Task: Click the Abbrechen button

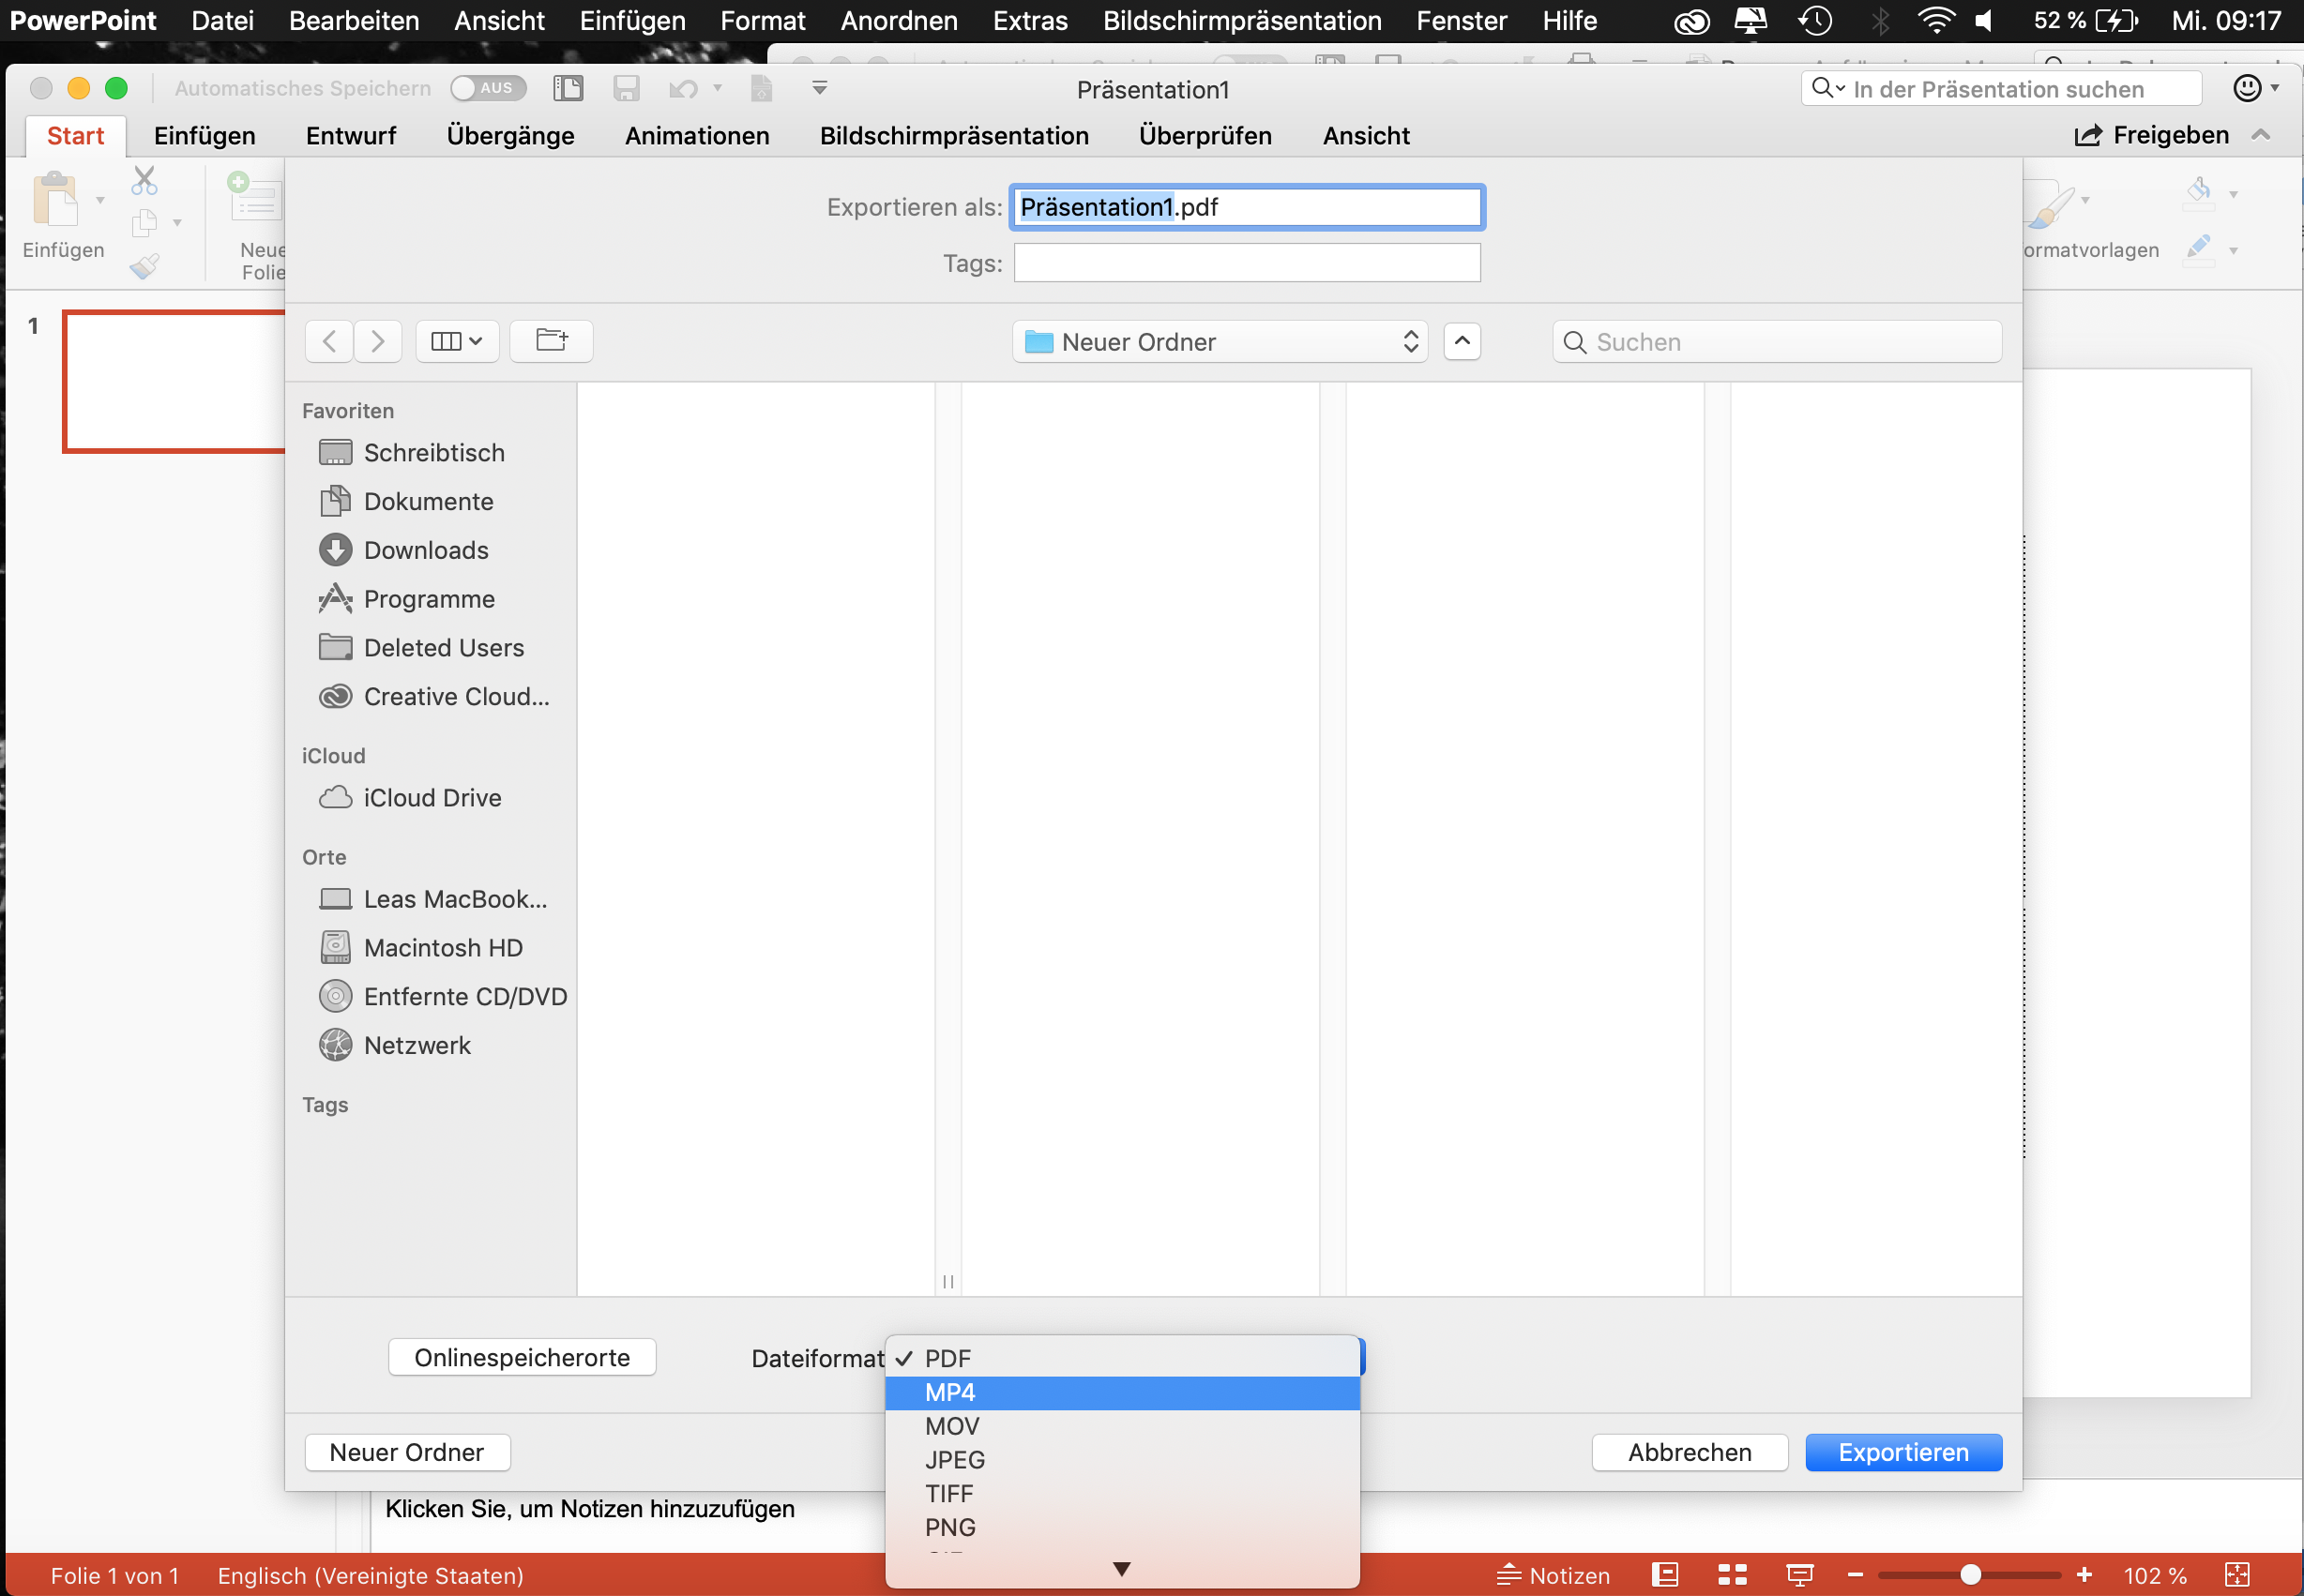Action: 1690,1453
